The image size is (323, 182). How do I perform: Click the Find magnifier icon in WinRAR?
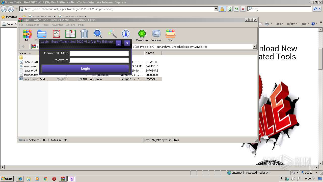point(98,34)
